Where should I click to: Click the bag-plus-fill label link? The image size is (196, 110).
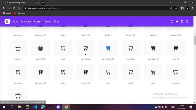40,35
